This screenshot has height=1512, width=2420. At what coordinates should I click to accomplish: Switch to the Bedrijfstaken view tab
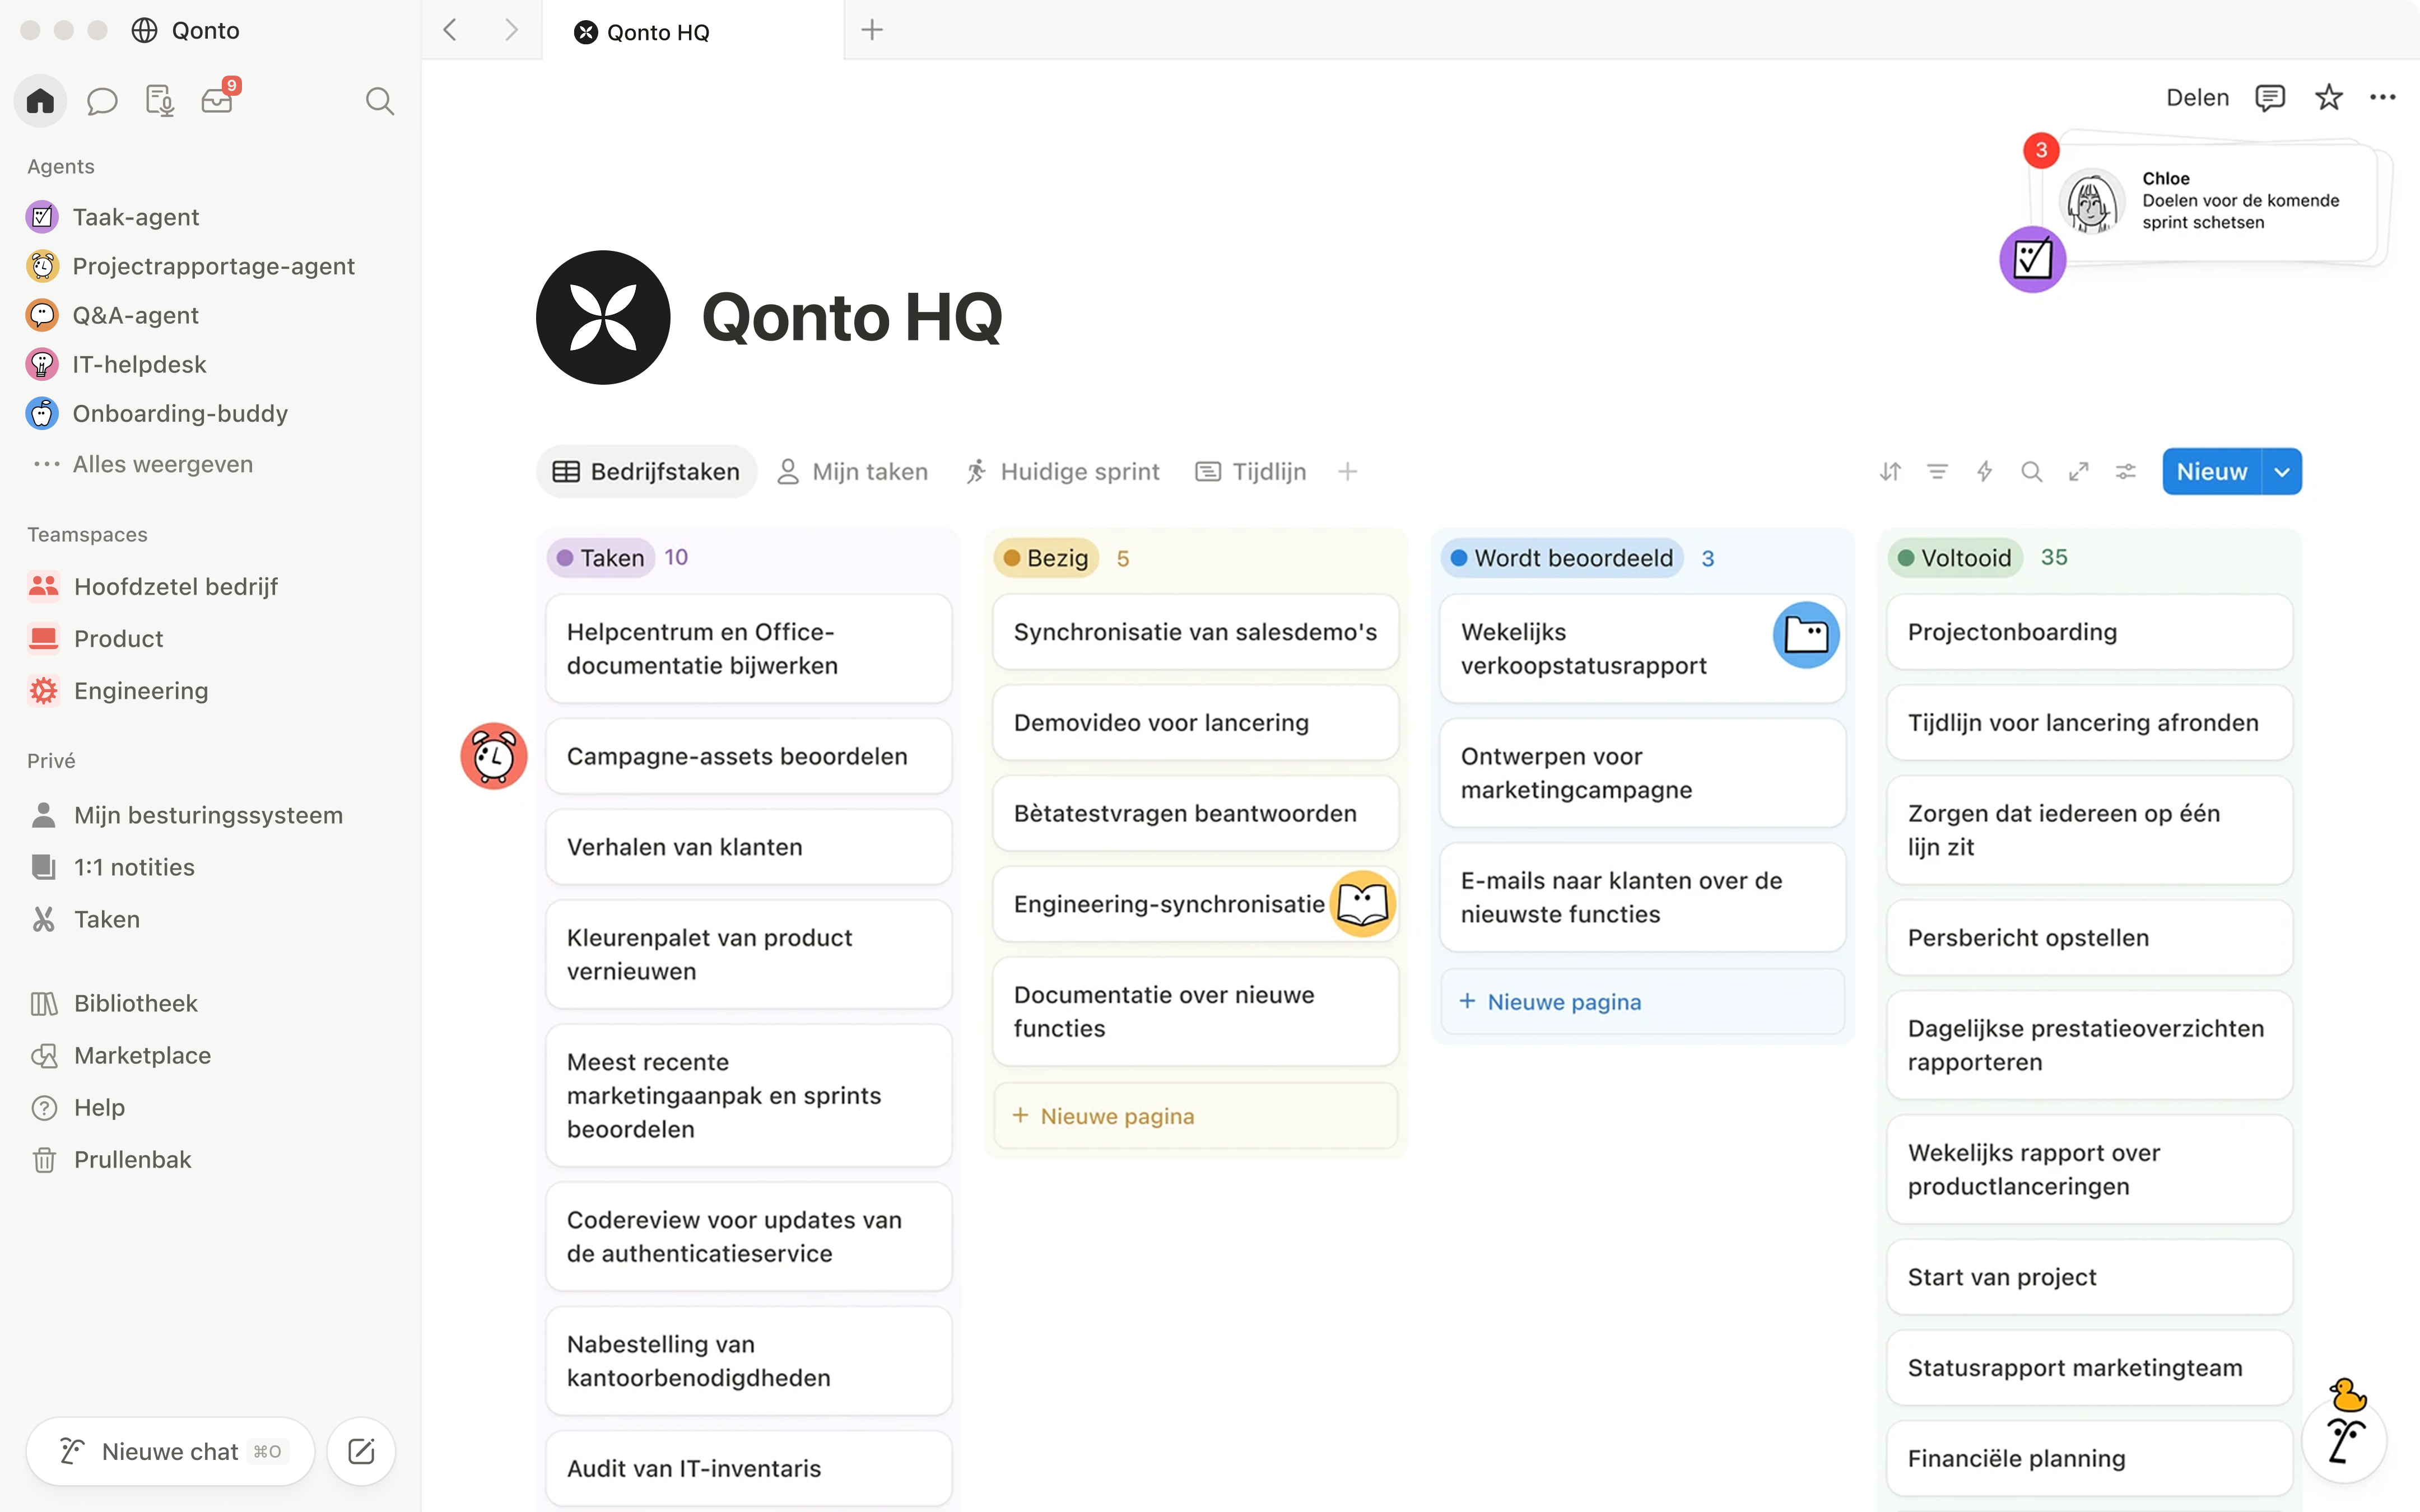click(646, 471)
